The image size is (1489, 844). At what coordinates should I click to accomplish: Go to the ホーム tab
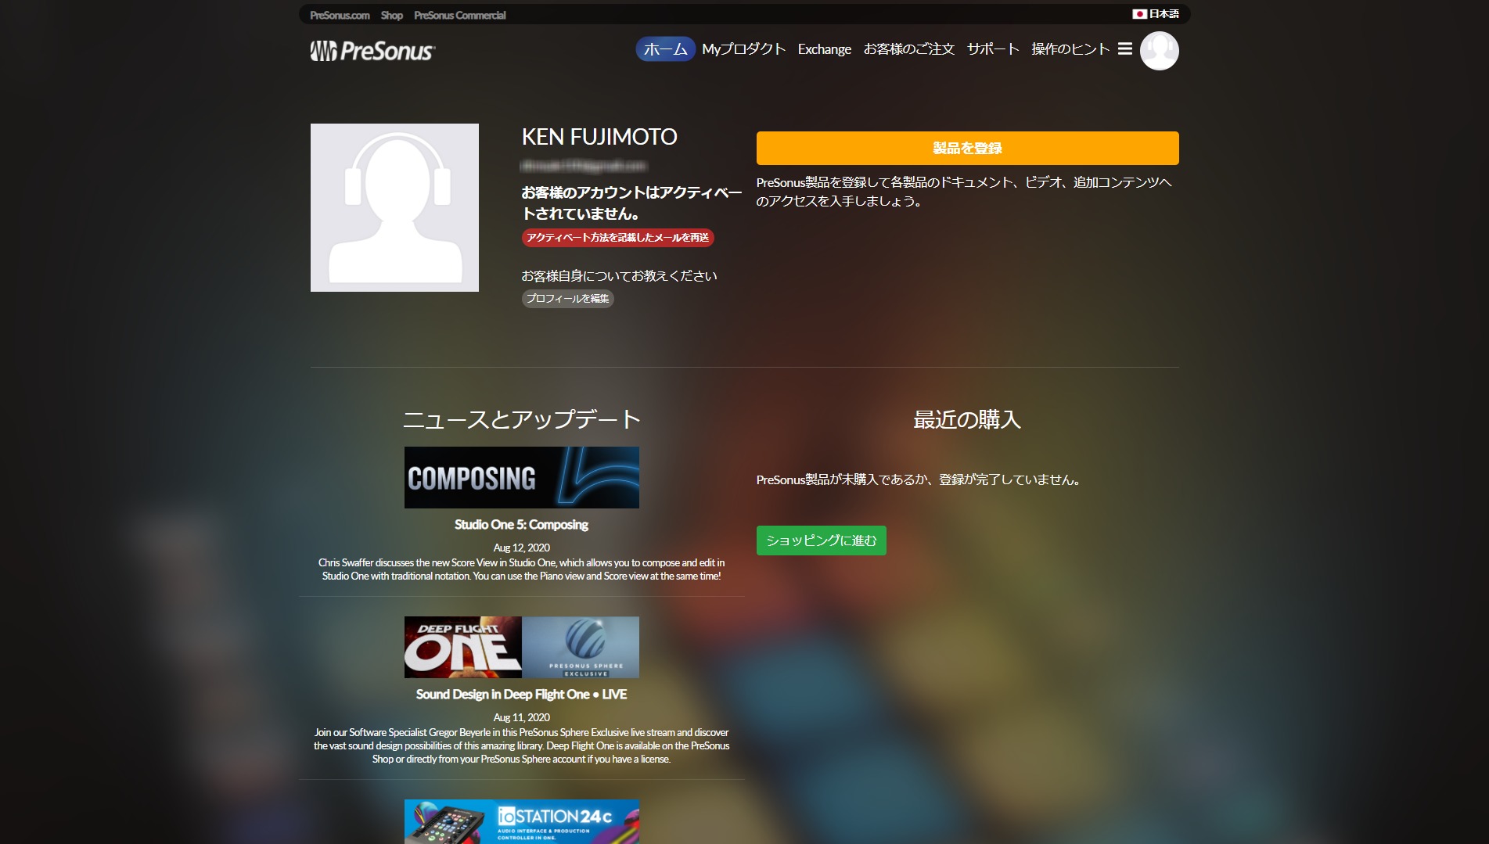tap(665, 48)
